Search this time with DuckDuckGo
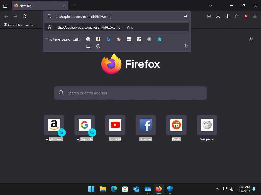The image size is (261, 195). [x=119, y=39]
